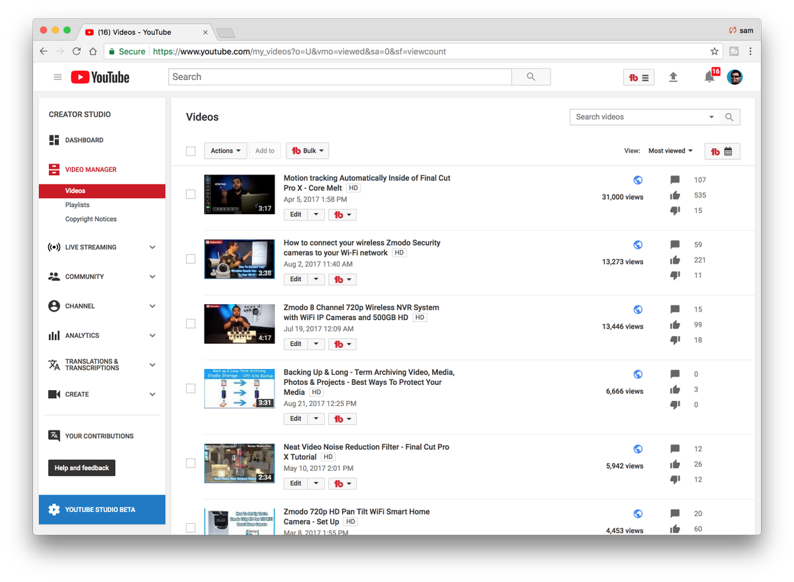Click the browser address bar URL
Viewport: 794px width, 582px height.
point(299,51)
